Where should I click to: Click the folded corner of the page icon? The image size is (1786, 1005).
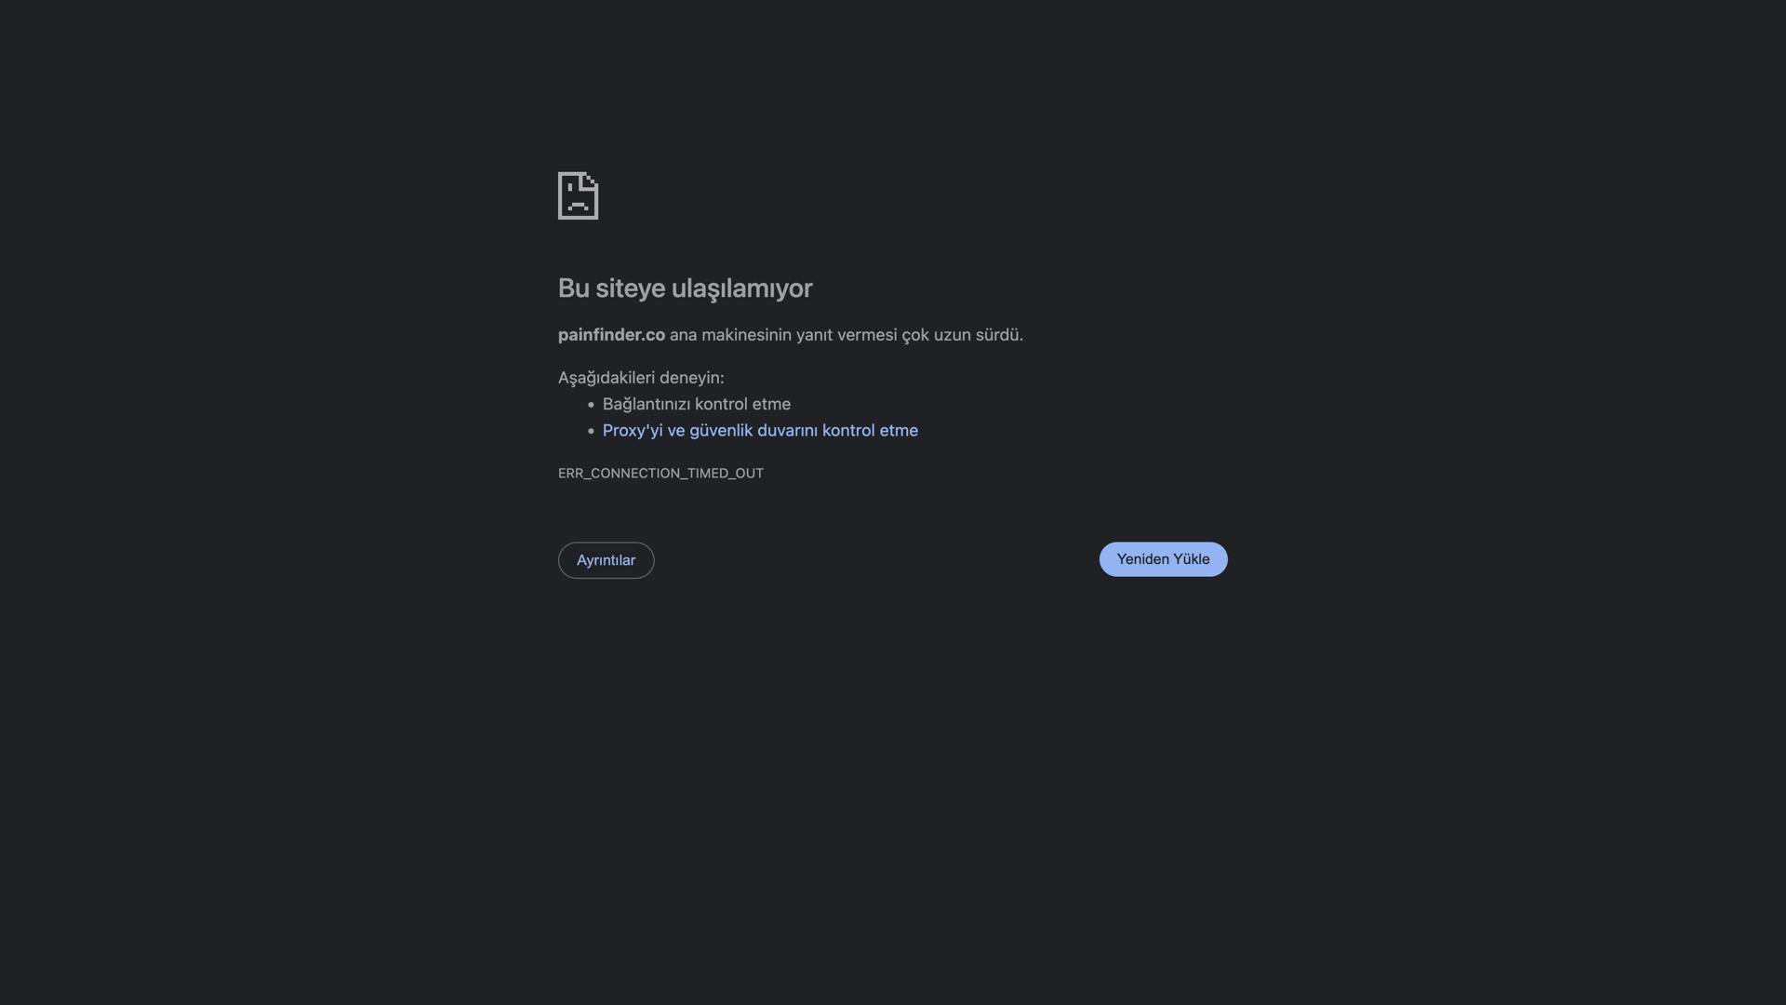tap(591, 180)
